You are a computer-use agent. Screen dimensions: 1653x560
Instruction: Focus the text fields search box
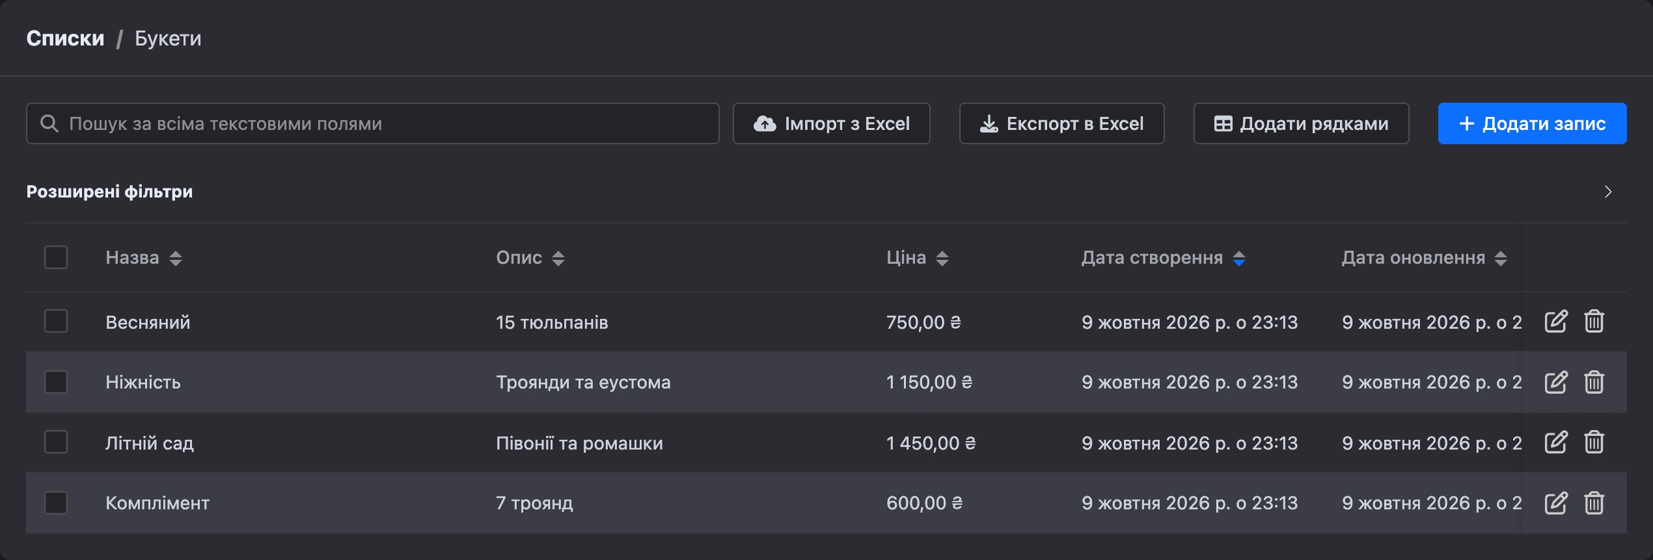click(x=372, y=123)
